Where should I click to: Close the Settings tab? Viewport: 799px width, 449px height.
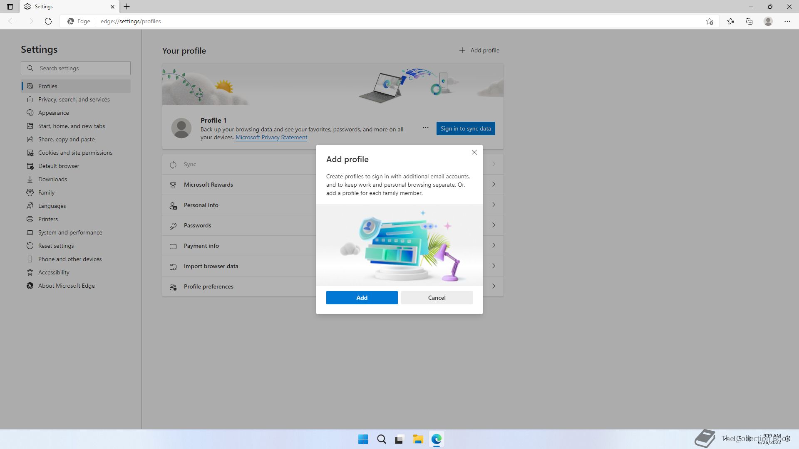[x=112, y=7]
